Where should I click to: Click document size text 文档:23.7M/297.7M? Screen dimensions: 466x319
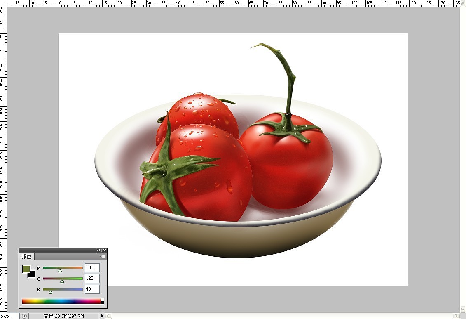pos(63,316)
